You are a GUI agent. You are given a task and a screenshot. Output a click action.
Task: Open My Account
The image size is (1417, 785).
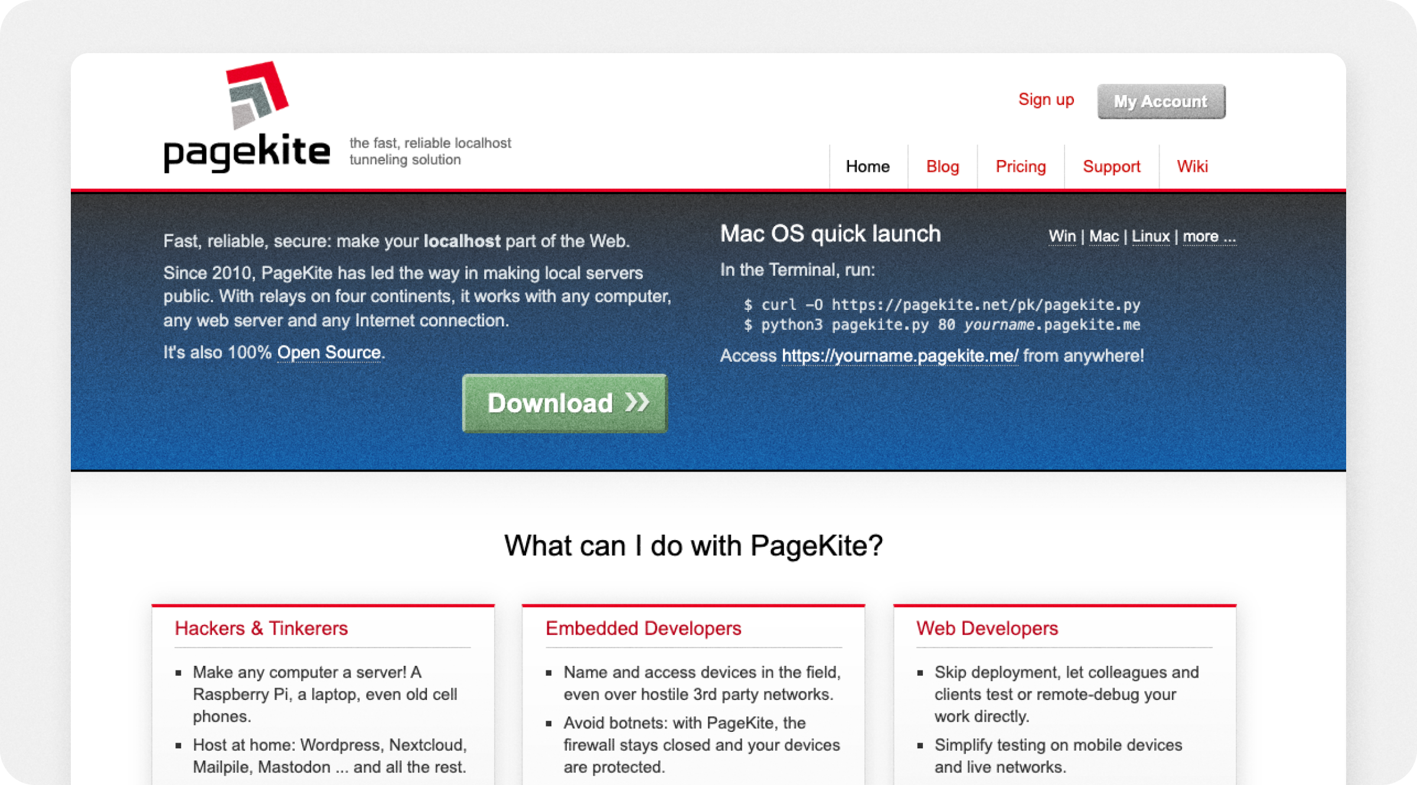1160,101
